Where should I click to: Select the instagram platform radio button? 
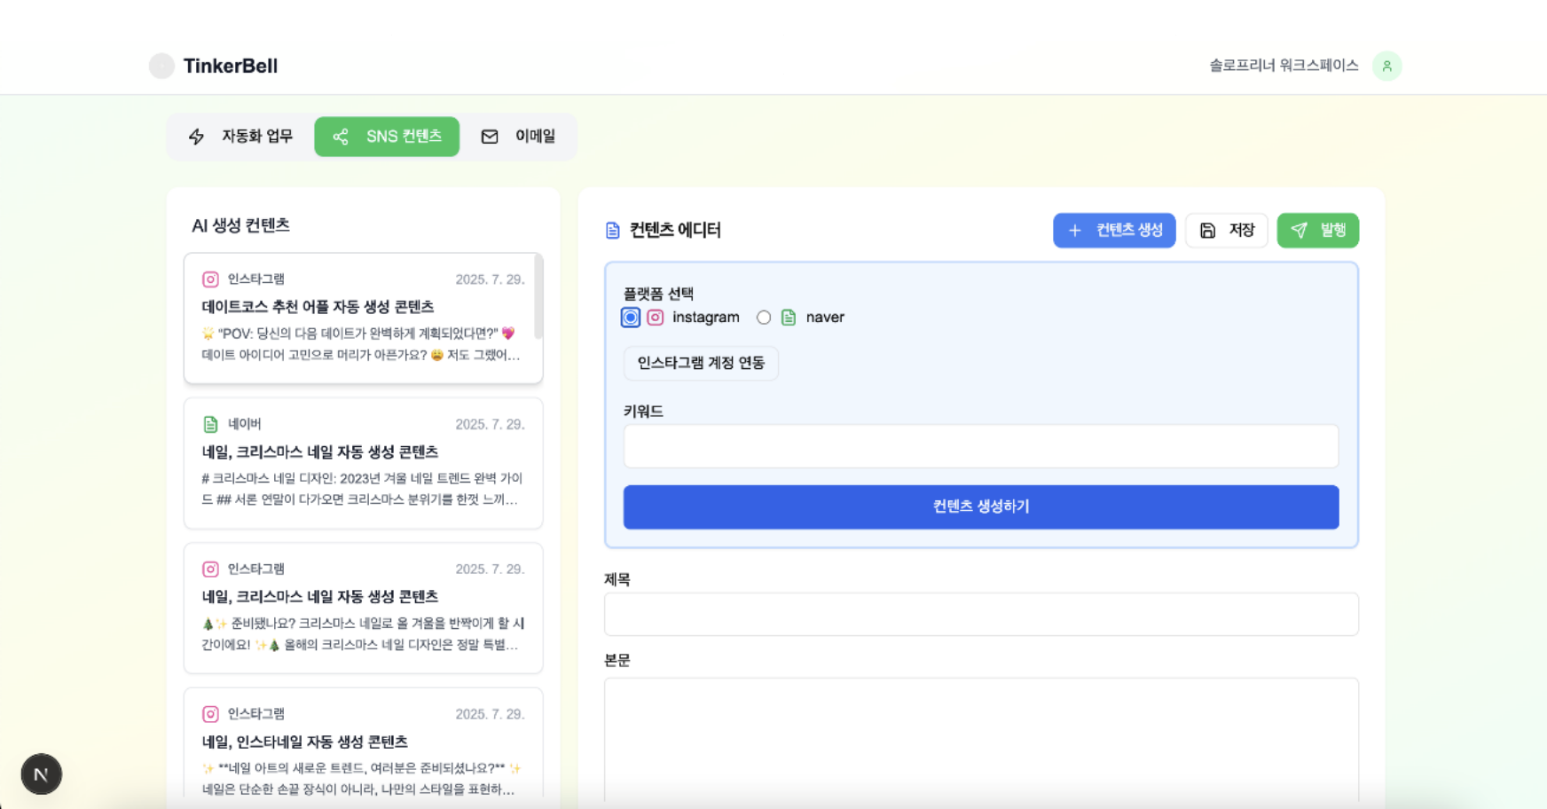click(x=630, y=317)
